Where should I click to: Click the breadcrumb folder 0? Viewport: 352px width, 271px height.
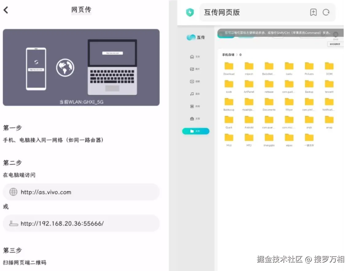[x=241, y=55]
